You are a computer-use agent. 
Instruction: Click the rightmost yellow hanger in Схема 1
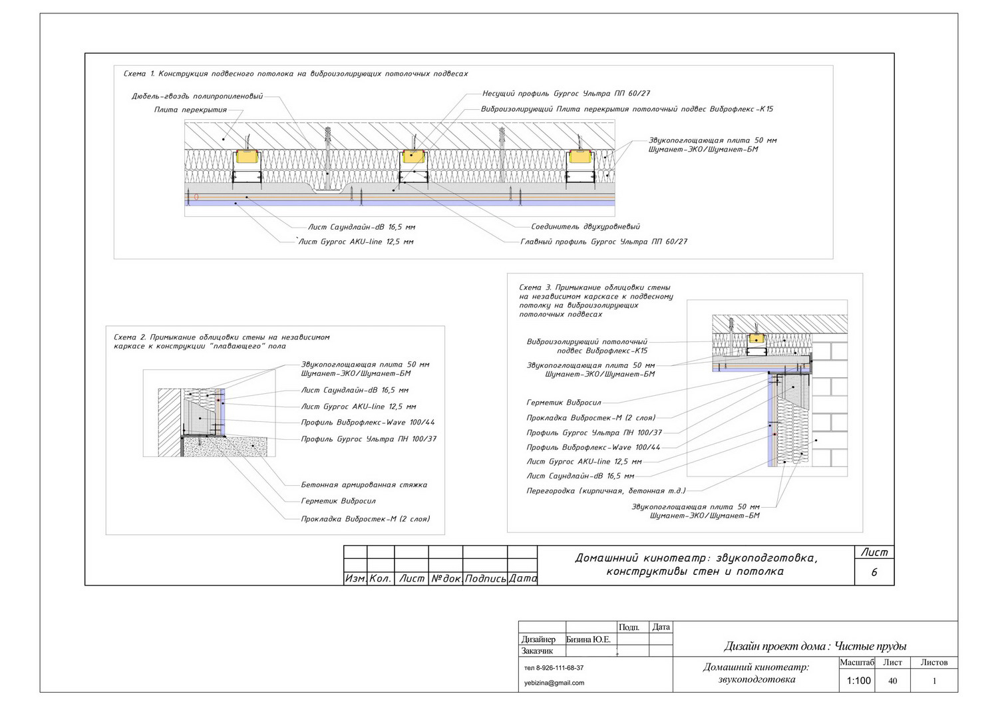coord(579,157)
